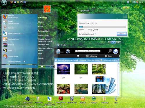Click the yellow quick-launch icon in top bar
Viewport: 145px width, 108px height.
[18, 2]
